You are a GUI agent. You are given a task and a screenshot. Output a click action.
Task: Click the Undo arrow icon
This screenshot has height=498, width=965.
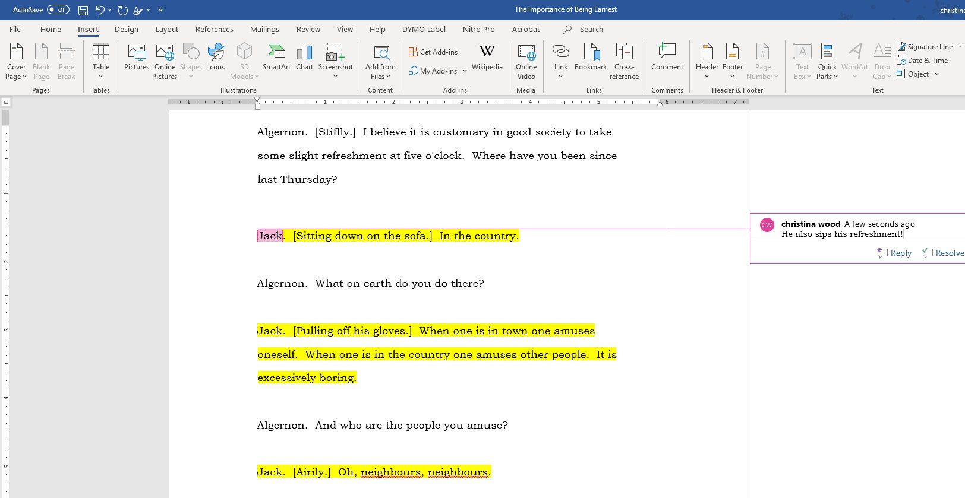pyautogui.click(x=100, y=10)
